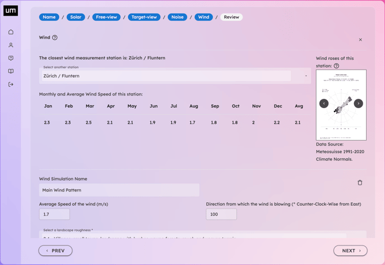Open the landscape roughness dropdown
Viewport: 385px width, 265px height.
(x=195, y=235)
